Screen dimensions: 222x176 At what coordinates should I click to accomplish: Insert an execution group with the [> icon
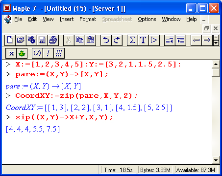point(154,40)
